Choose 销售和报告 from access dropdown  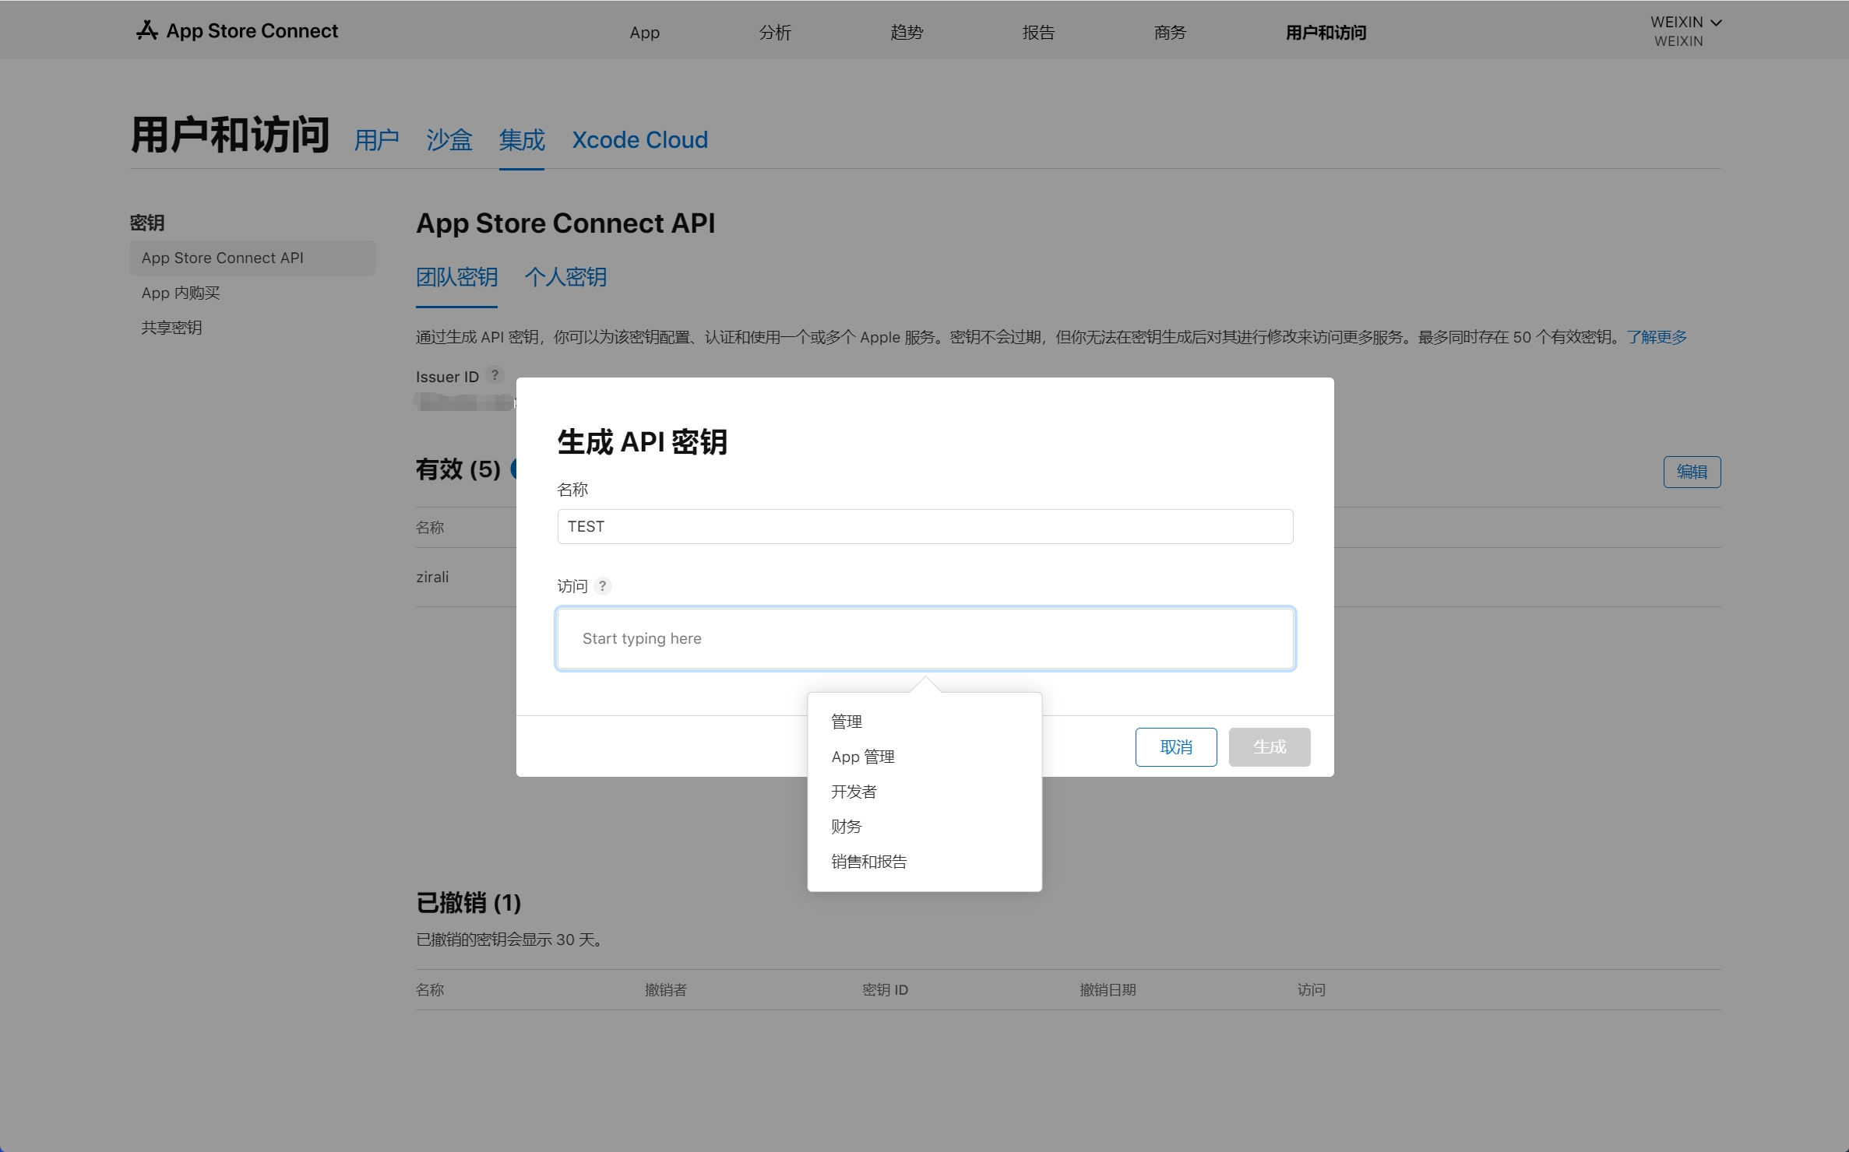(x=869, y=862)
